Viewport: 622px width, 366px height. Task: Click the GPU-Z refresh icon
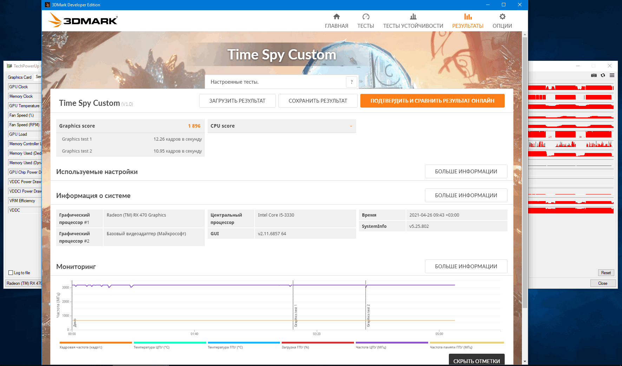pos(603,75)
